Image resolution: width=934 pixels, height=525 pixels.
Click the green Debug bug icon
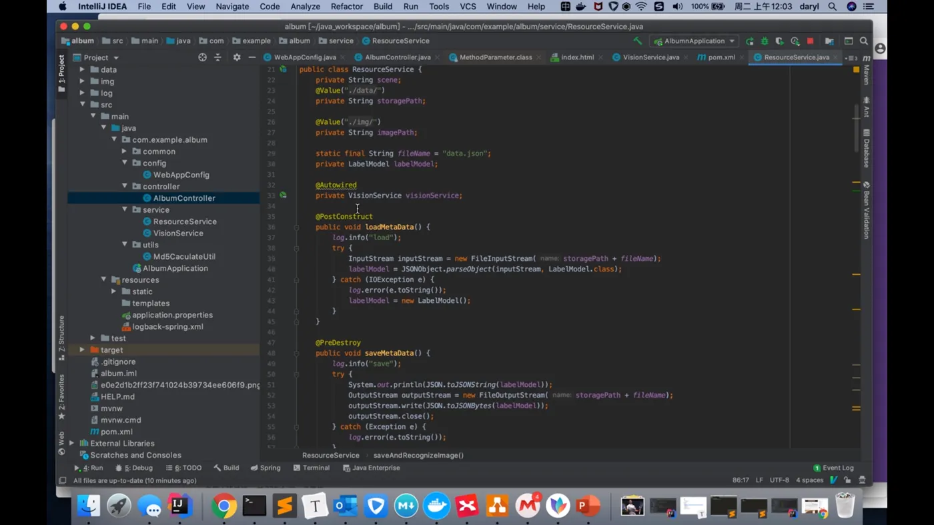click(x=765, y=41)
